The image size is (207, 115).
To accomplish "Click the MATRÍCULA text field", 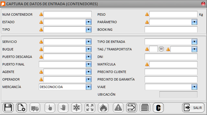I will click(173, 64).
